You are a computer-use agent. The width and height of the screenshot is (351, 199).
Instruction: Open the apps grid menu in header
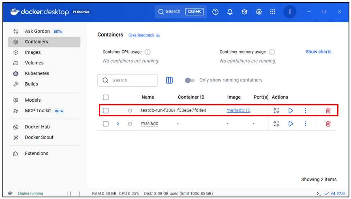273,12
